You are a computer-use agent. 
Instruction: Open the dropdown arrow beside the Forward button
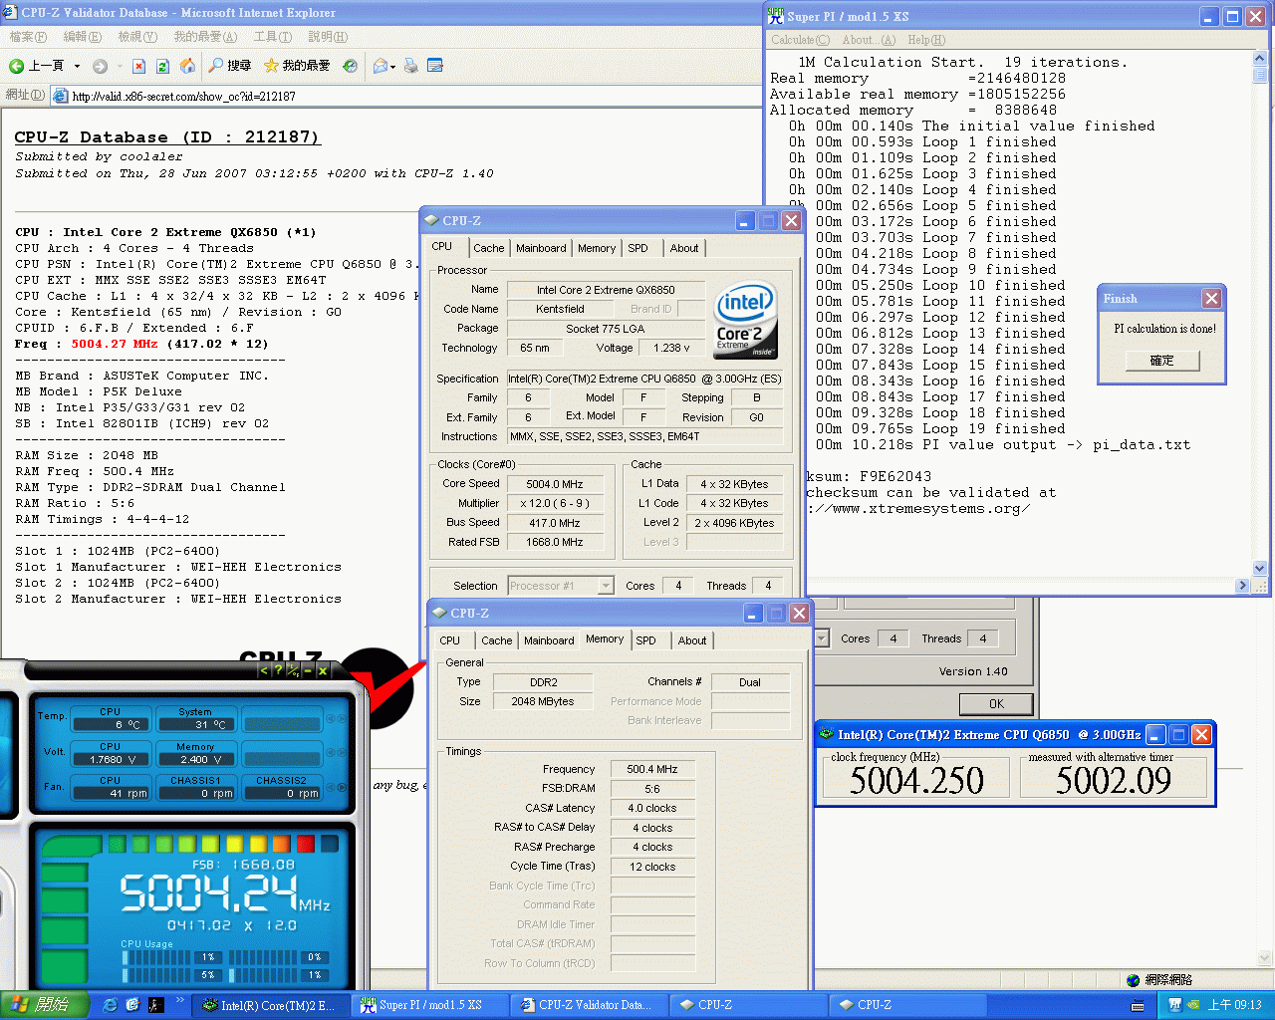coord(119,67)
